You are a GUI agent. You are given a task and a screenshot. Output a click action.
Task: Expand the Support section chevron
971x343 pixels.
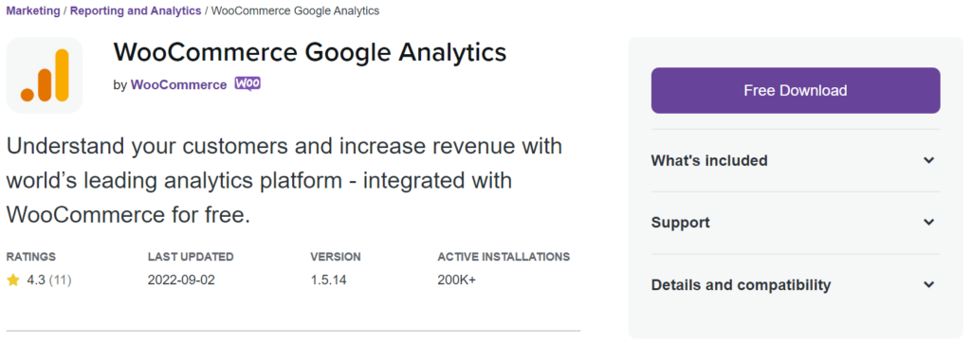(928, 223)
